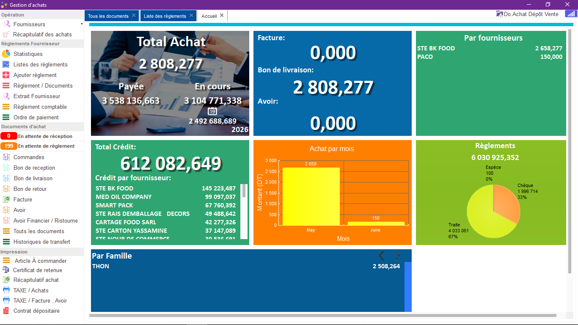
Task: Click the Certificat de retenue scales icon
Action: click(6, 270)
